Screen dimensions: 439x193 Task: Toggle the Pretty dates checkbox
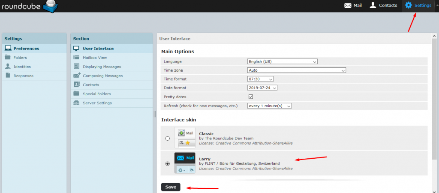point(251,96)
